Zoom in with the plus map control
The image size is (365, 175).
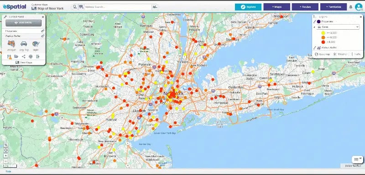[x=6, y=156]
